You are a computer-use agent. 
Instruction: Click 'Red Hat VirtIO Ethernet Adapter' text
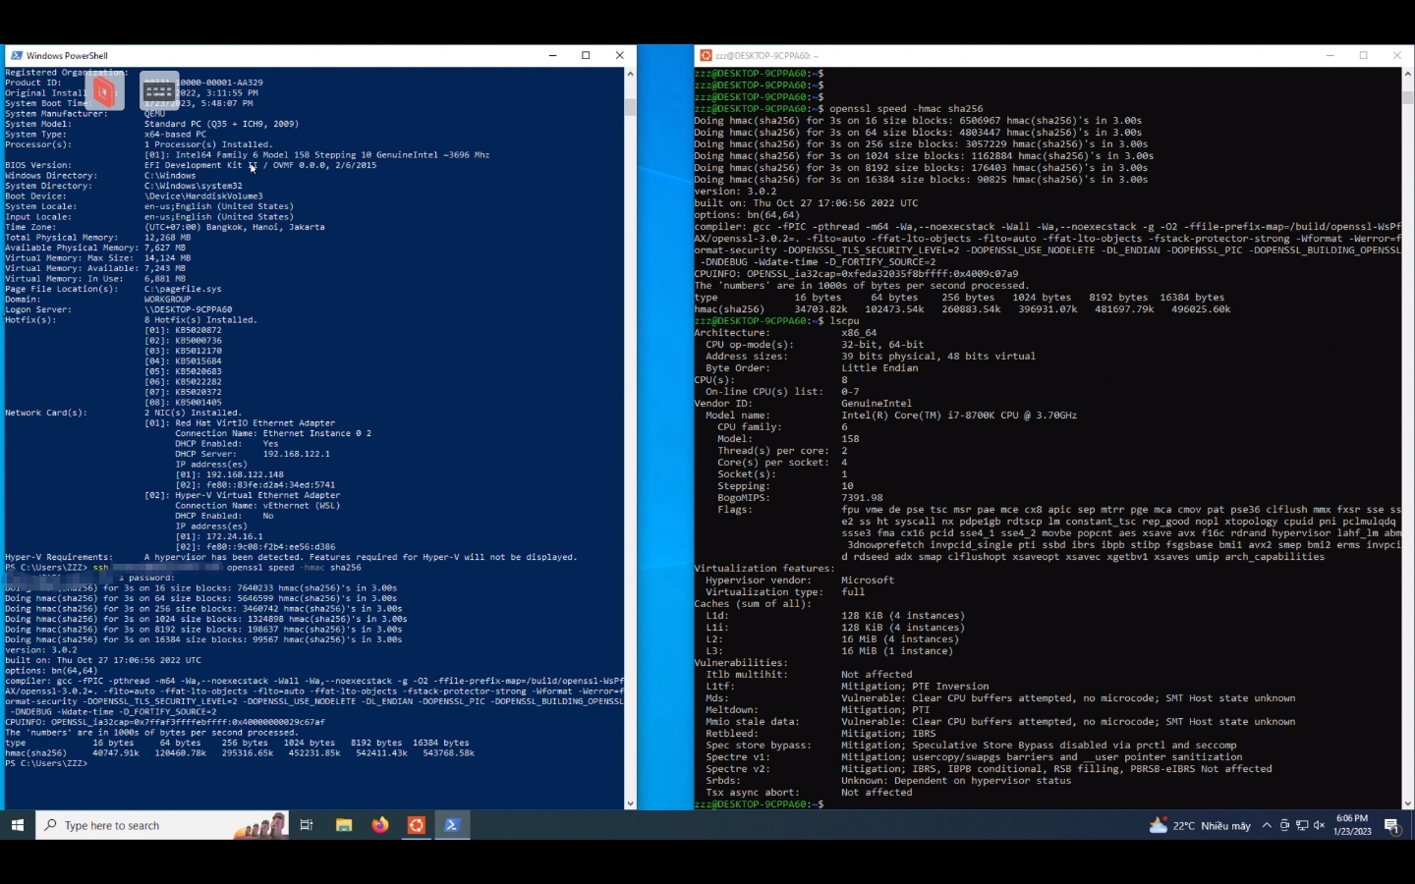pos(255,423)
